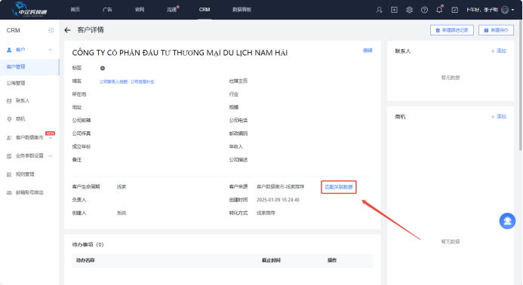523x285 pixels.
Task: Click the creation time 2025-01-09 15:24:40
Action: pyautogui.click(x=278, y=200)
